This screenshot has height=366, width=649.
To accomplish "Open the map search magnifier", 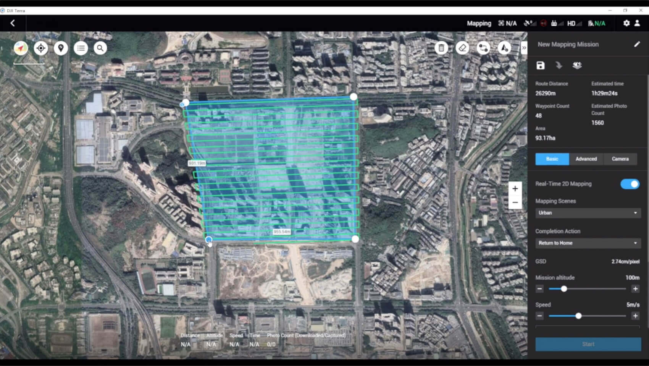I will (100, 48).
